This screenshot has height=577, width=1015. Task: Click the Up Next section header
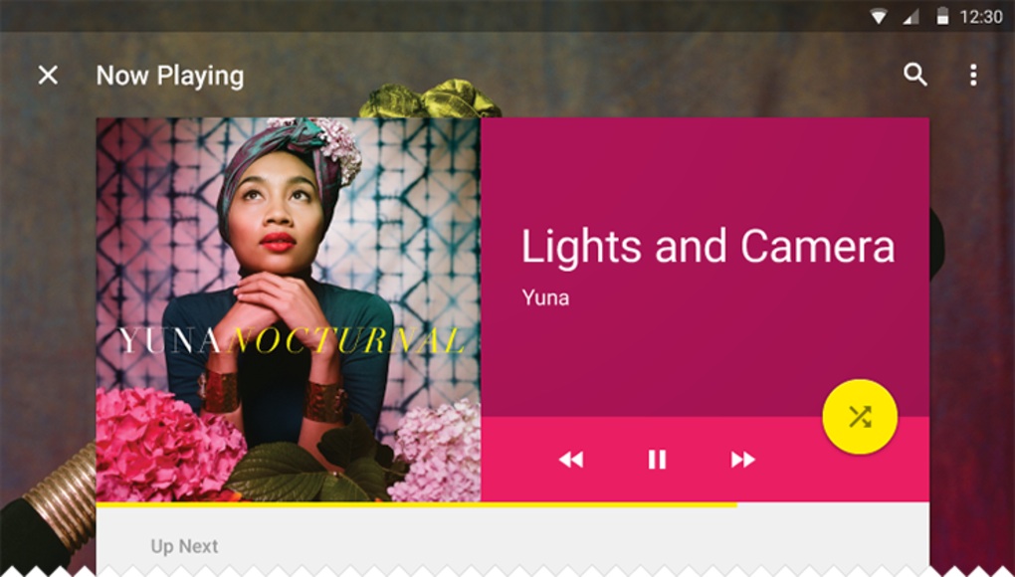tap(184, 546)
